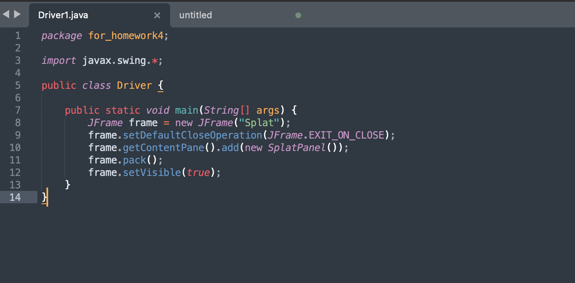Click the closing brace on line 14

(x=44, y=197)
